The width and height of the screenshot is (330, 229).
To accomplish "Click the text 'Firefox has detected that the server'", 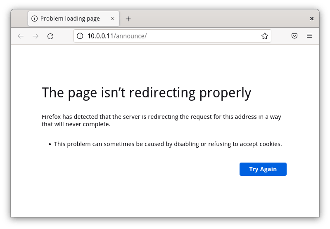I will point(91,117).
